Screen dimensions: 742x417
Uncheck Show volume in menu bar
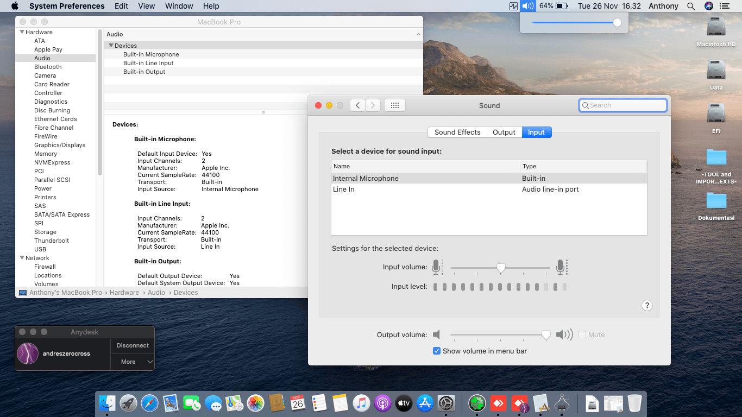[437, 351]
